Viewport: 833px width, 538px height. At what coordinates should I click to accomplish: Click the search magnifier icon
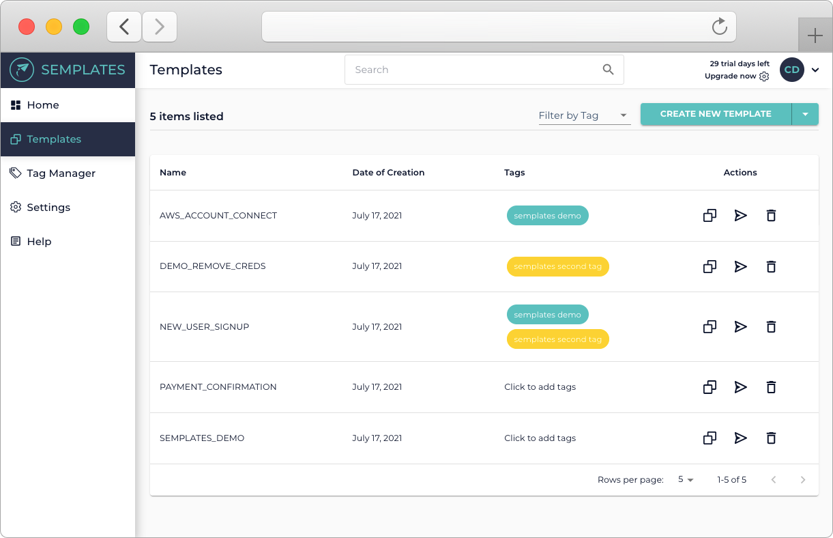click(x=609, y=70)
